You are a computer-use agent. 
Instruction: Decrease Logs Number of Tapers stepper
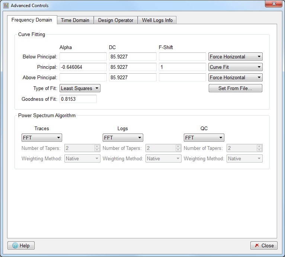tap(178, 150)
